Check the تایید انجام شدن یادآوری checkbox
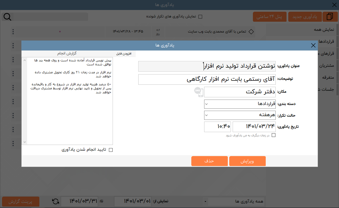 pyautogui.click(x=111, y=150)
